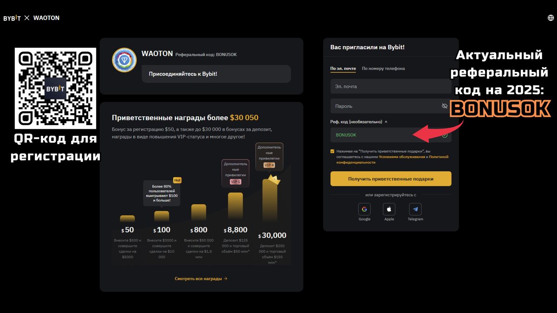Click the "$30 050" amount in heading
The image size is (557, 313).
click(x=244, y=118)
